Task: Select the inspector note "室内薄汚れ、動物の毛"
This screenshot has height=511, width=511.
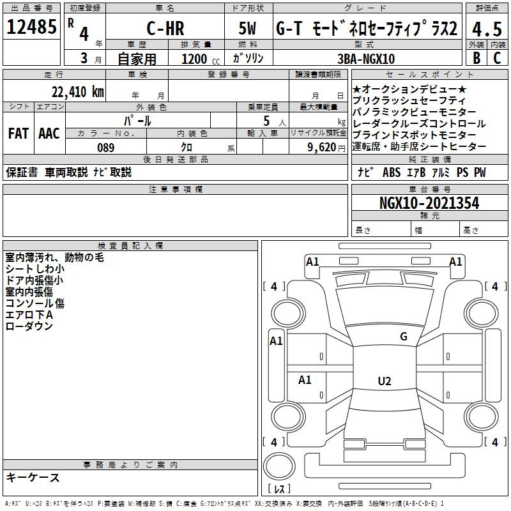Action: coord(54,257)
